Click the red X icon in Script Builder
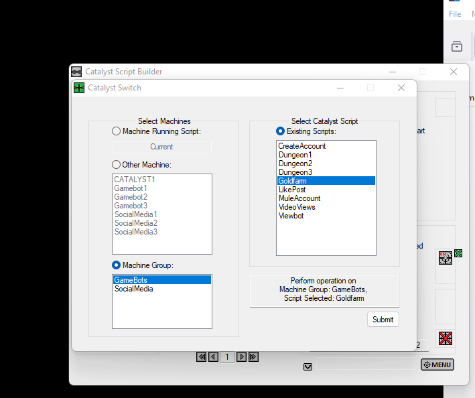Viewport: 475px width, 398px height. point(446,338)
